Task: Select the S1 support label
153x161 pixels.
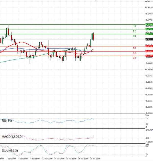Action: (x=134, y=48)
